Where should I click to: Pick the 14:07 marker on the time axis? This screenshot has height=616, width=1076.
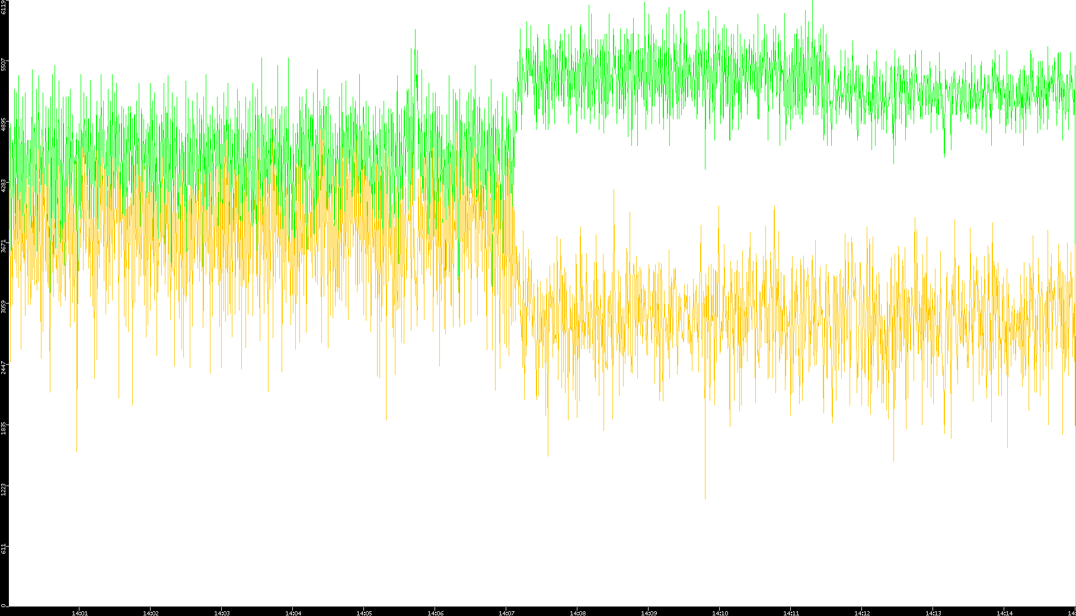pyautogui.click(x=506, y=612)
